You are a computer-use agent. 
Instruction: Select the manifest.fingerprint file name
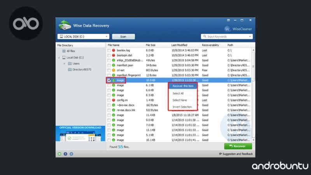click(x=129, y=75)
